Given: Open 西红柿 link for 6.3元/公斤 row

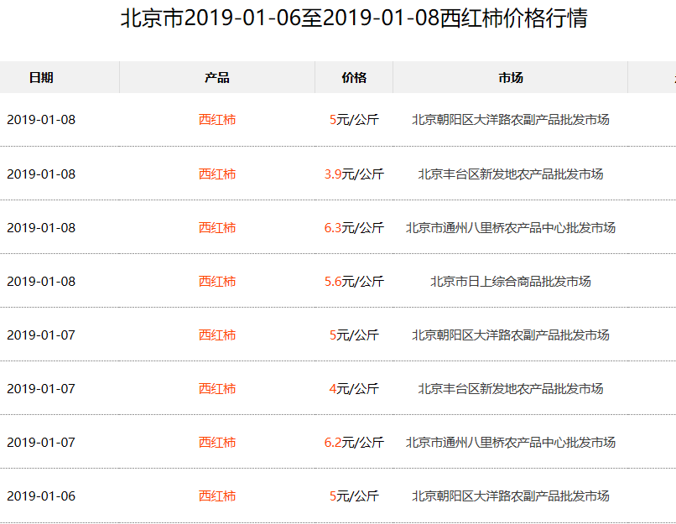Looking at the screenshot, I should point(217,227).
